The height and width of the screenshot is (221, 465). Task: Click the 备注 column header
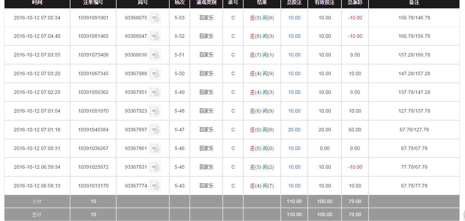[414, 3]
